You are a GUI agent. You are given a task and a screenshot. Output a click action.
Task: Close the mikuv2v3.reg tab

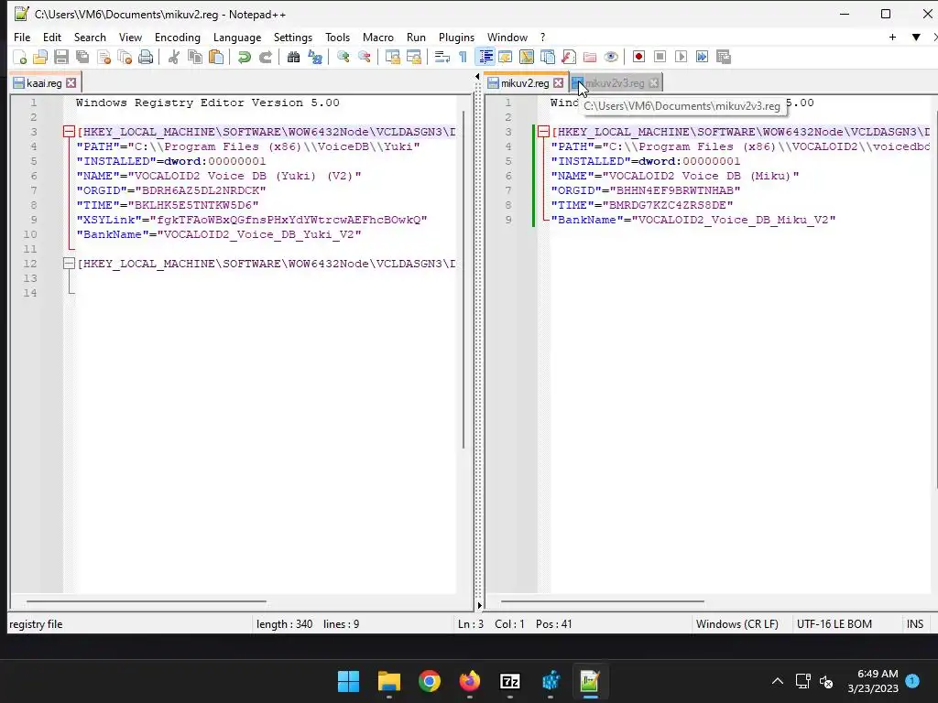654,83
